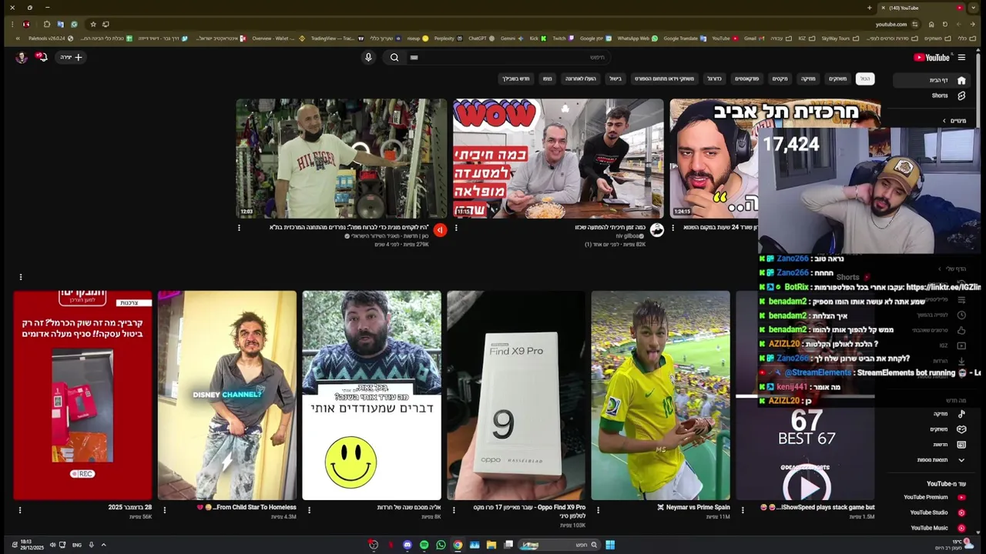Open the Neymar vs Prime Spain short
The height and width of the screenshot is (554, 986).
pos(660,395)
